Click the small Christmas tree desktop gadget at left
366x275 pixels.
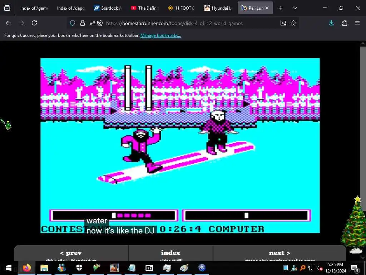pos(8,125)
